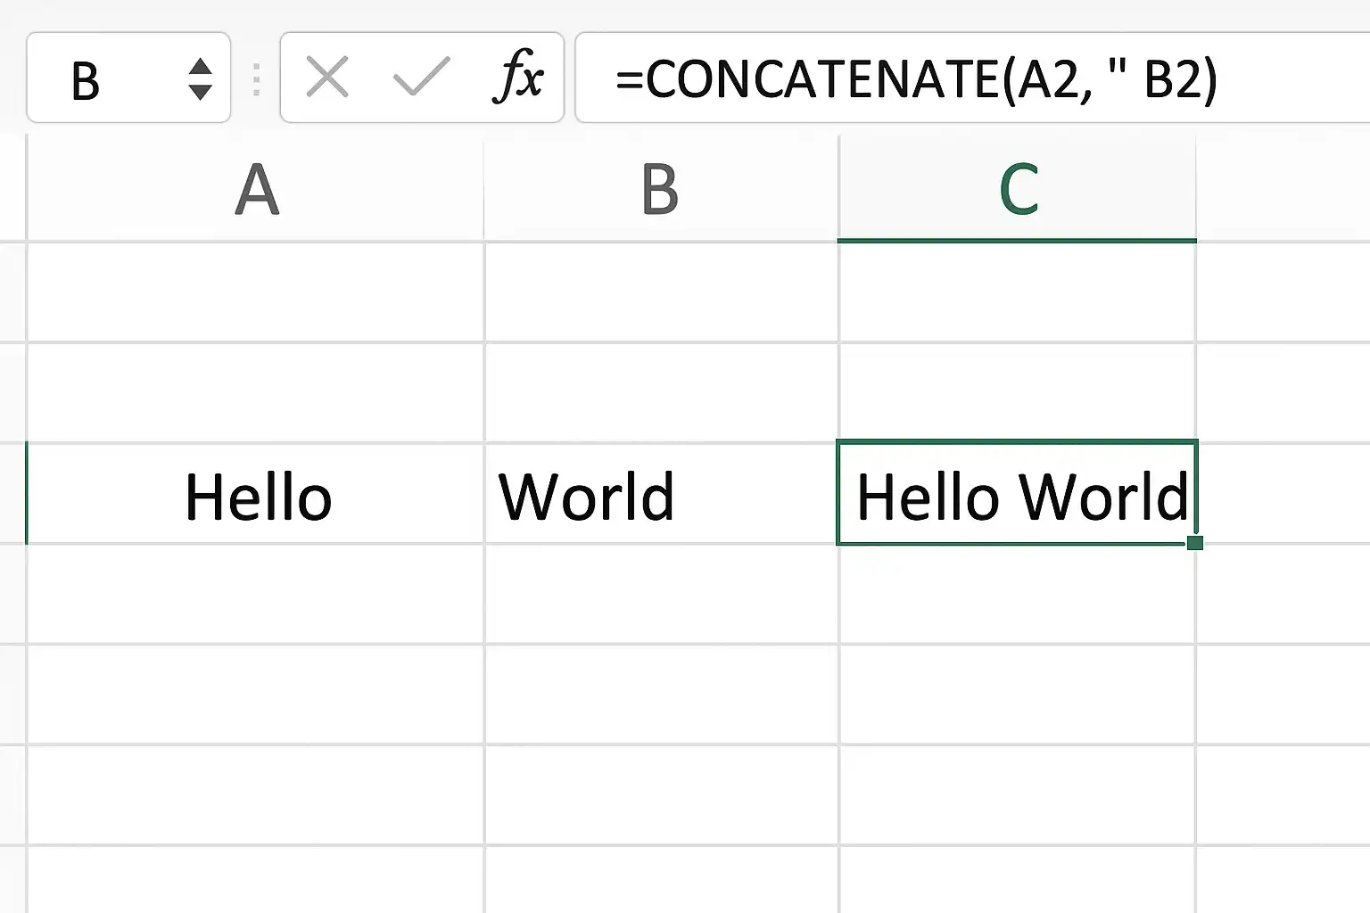
Task: Click the Name Box showing B
Action: point(128,78)
